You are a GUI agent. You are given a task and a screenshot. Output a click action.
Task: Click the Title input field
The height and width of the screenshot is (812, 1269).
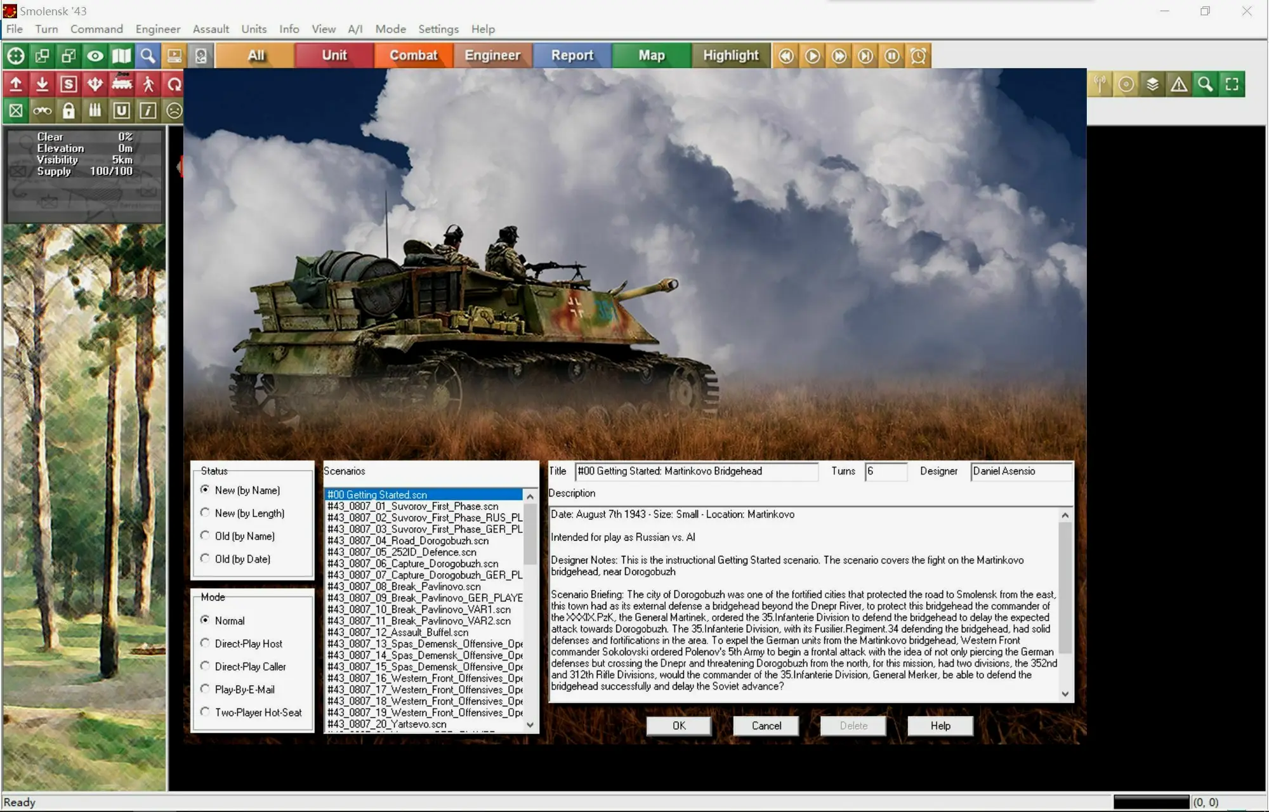coord(696,471)
